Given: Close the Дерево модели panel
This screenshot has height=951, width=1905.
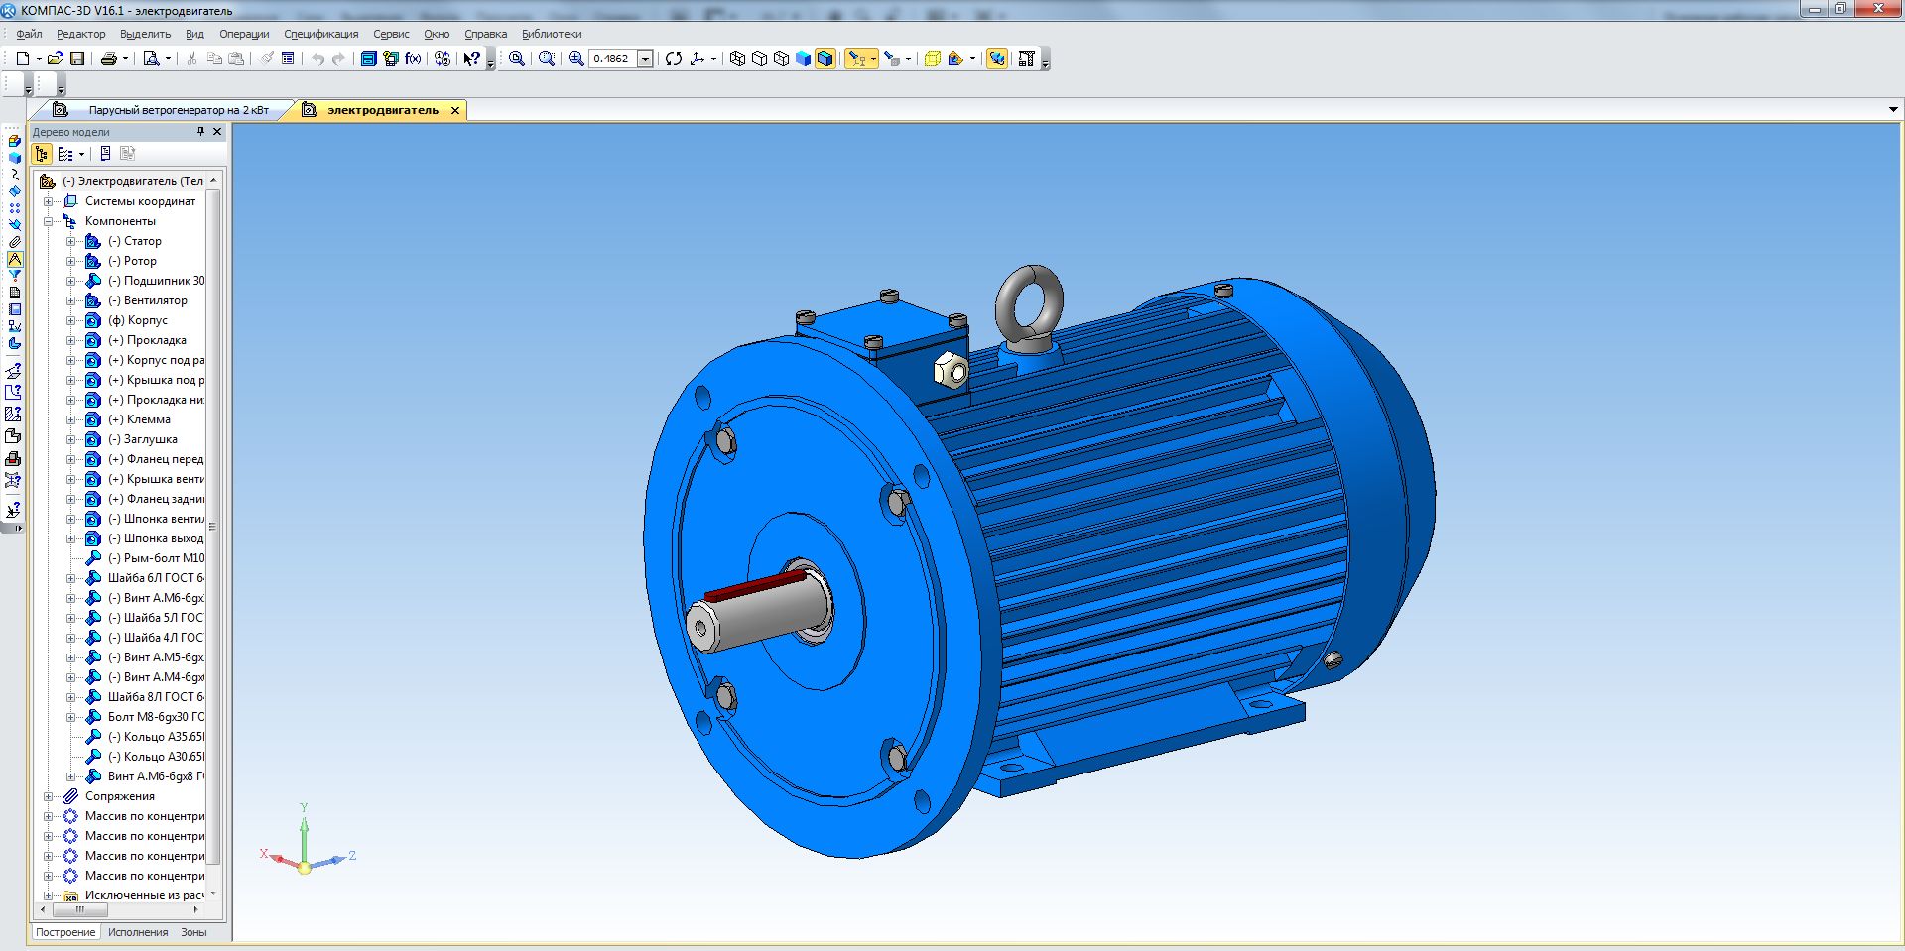Looking at the screenshot, I should [x=218, y=131].
